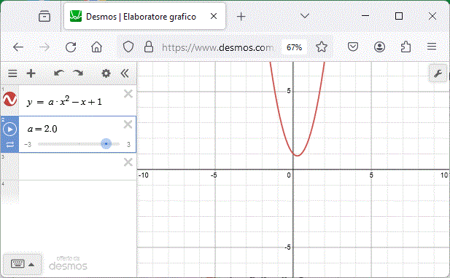
Task: Maximize the browser window
Action: (399, 16)
